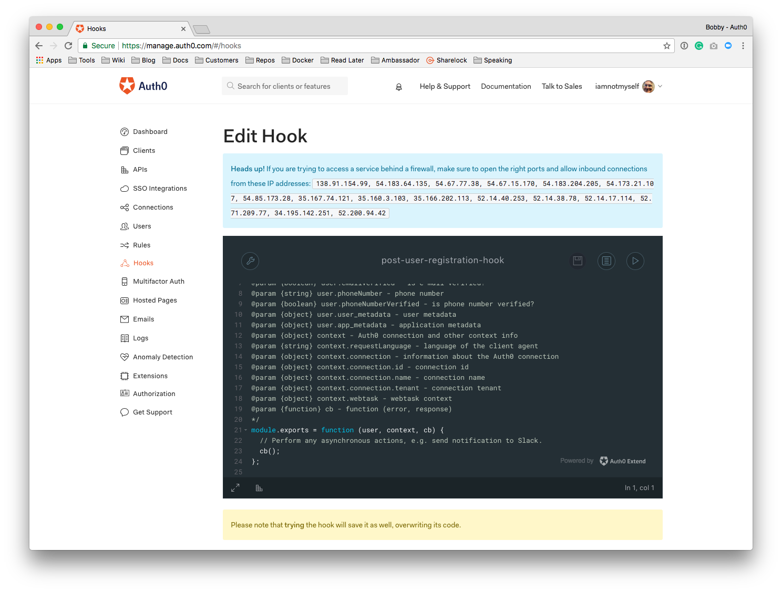Open SSO Integrations
Viewport: 782px width, 592px height.
point(153,189)
